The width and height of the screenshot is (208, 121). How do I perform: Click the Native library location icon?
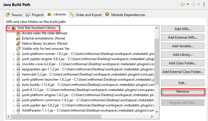[x=18, y=43]
